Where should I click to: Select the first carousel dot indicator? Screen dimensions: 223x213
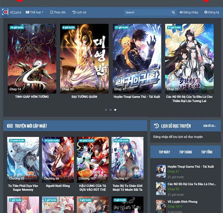[x=106, y=110]
